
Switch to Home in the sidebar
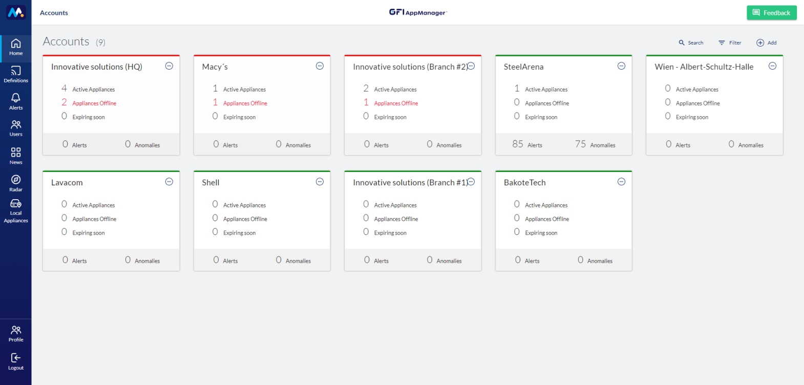tap(15, 47)
